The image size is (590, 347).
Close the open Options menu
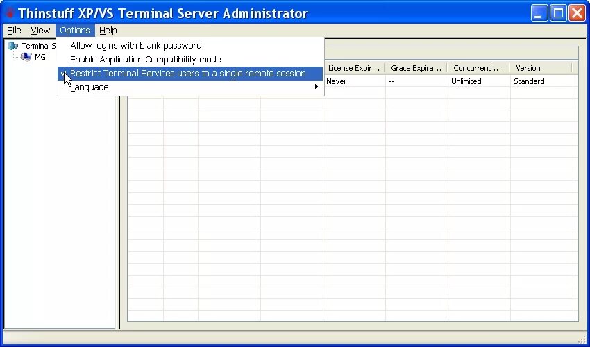pyautogui.click(x=75, y=31)
